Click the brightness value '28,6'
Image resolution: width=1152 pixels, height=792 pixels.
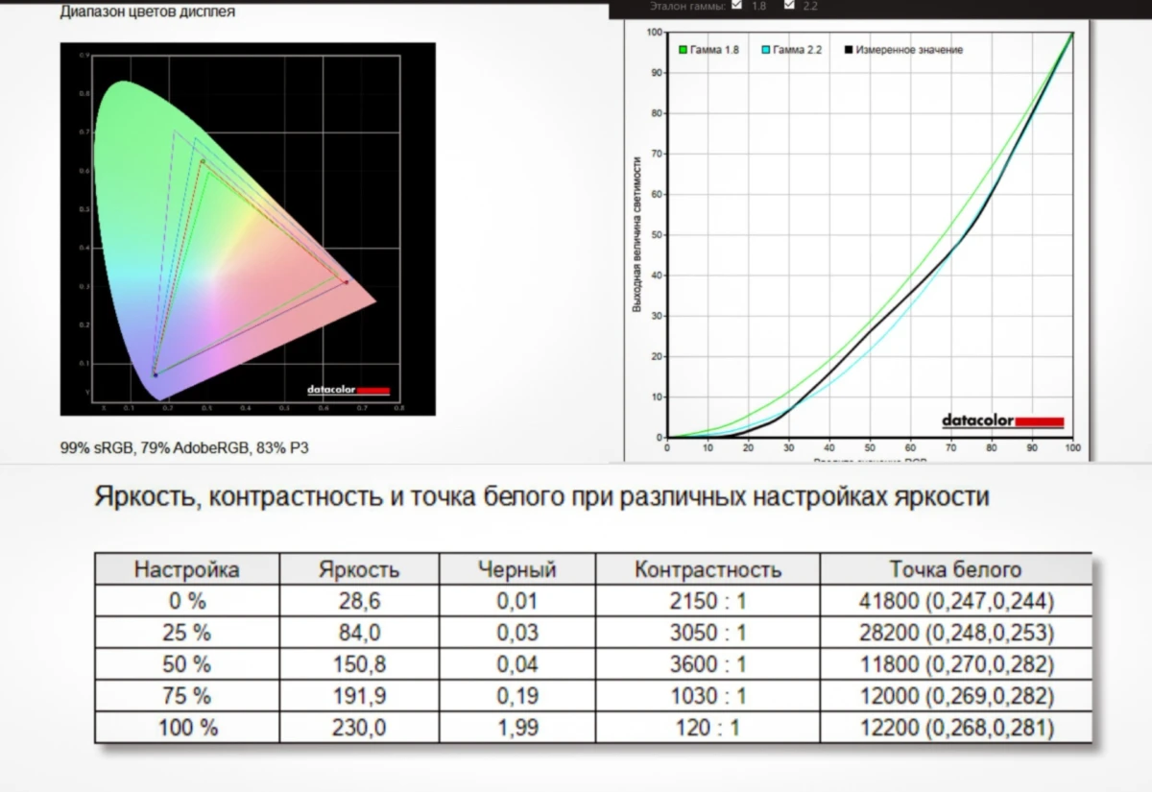359,601
